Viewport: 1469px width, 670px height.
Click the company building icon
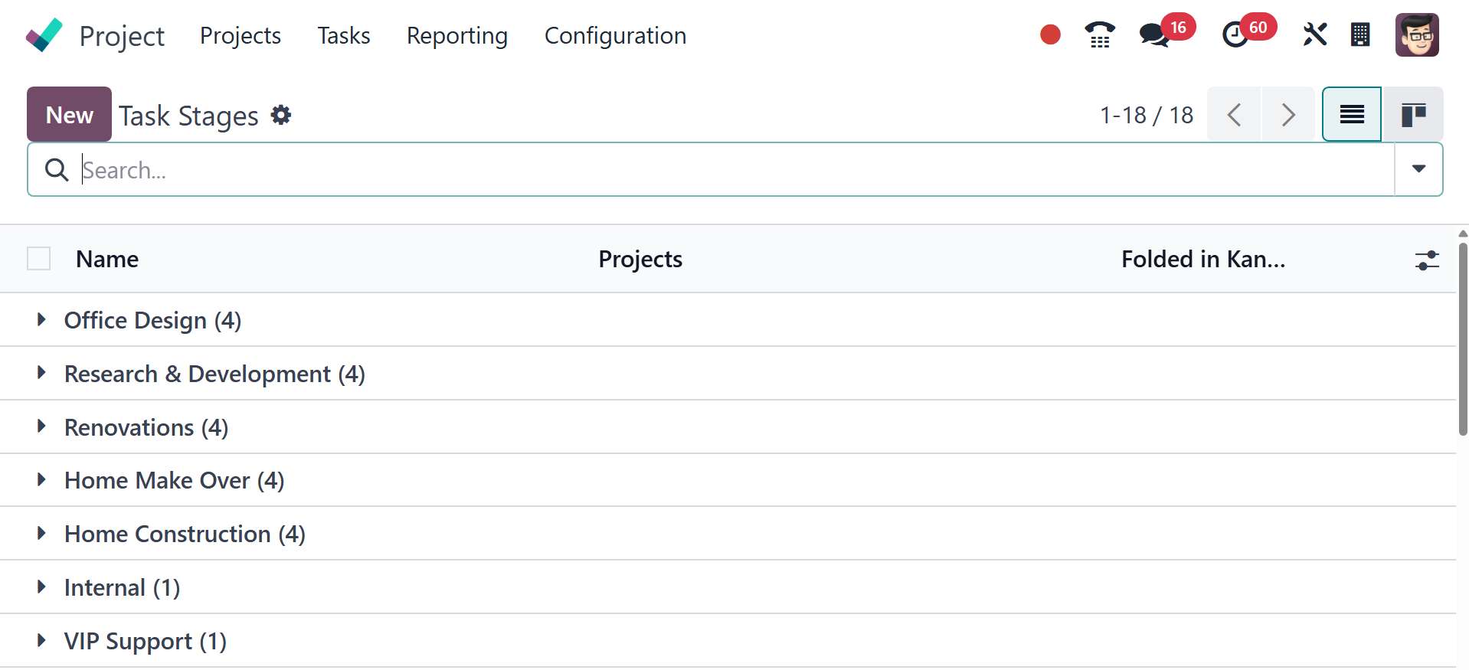pos(1360,35)
